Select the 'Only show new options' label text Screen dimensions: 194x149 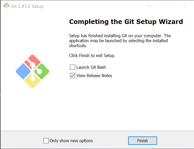coord(71,141)
